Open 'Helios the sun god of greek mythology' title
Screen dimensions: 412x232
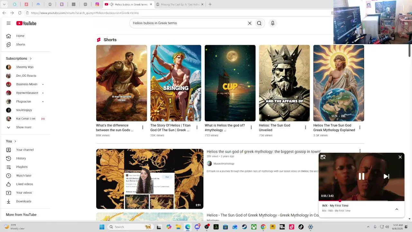pyautogui.click(x=264, y=151)
